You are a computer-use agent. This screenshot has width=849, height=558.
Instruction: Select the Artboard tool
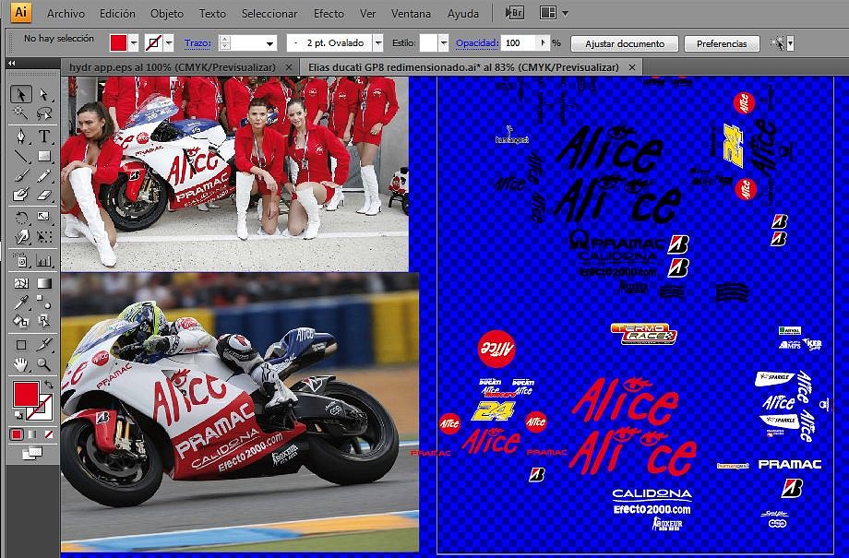point(20,345)
